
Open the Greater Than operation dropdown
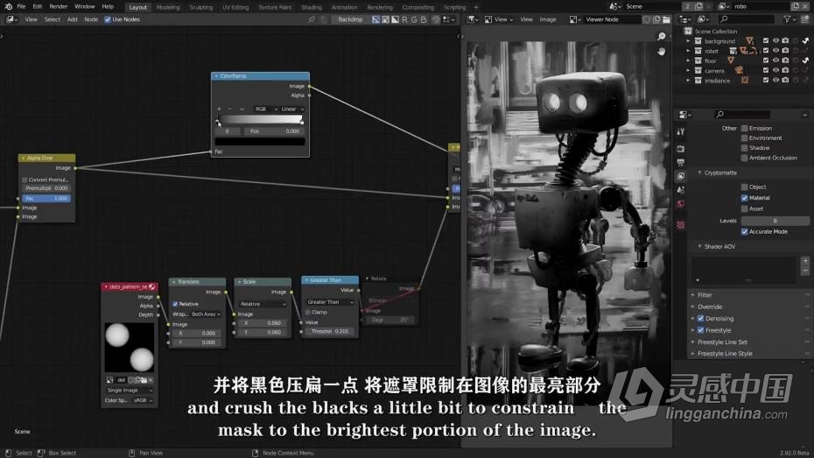(330, 302)
